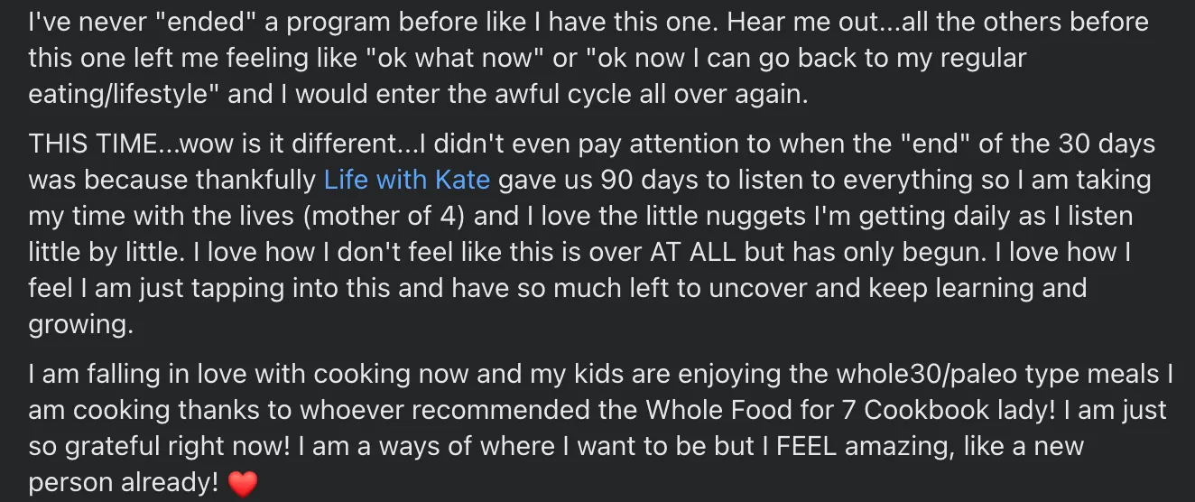Viewport: 1195px width, 502px height.
Task: Click the red heart emoji
Action: tap(243, 485)
